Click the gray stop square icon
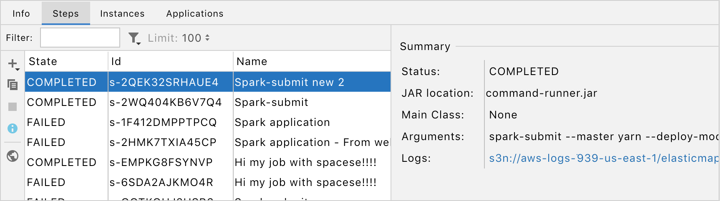The height and width of the screenshot is (201, 721). pyautogui.click(x=13, y=107)
